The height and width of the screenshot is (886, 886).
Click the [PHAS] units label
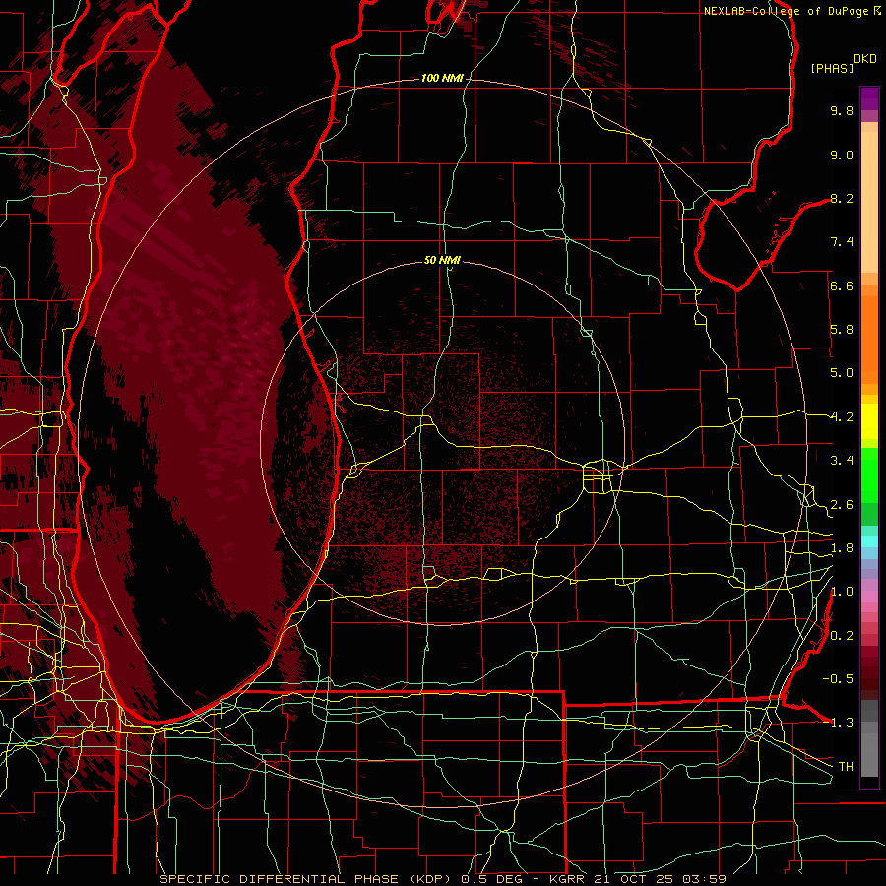[832, 68]
